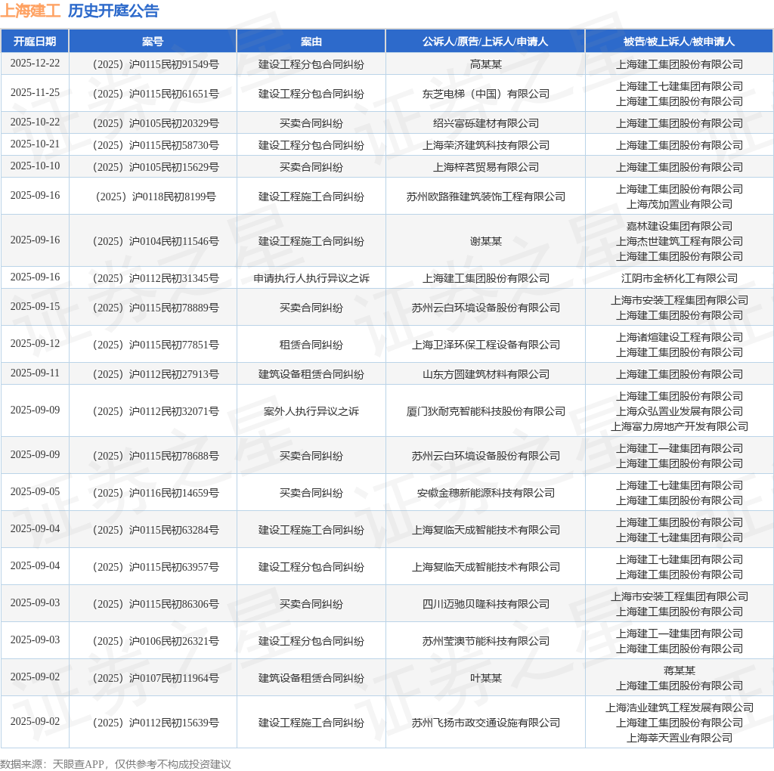Select case number 沪0118民初8199号

[156, 197]
